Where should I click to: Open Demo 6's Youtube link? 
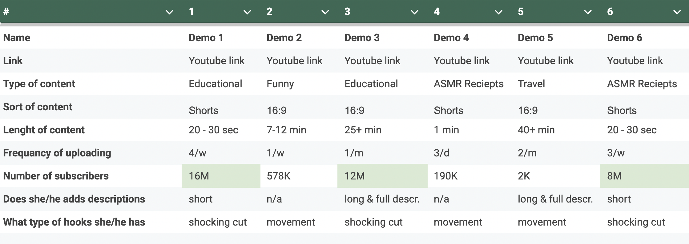click(x=635, y=61)
